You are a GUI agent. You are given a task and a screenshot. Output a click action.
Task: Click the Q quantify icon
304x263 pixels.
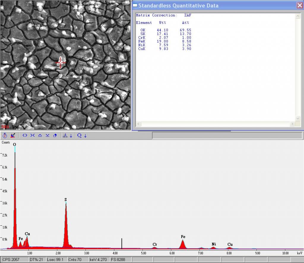pyautogui.click(x=80, y=135)
